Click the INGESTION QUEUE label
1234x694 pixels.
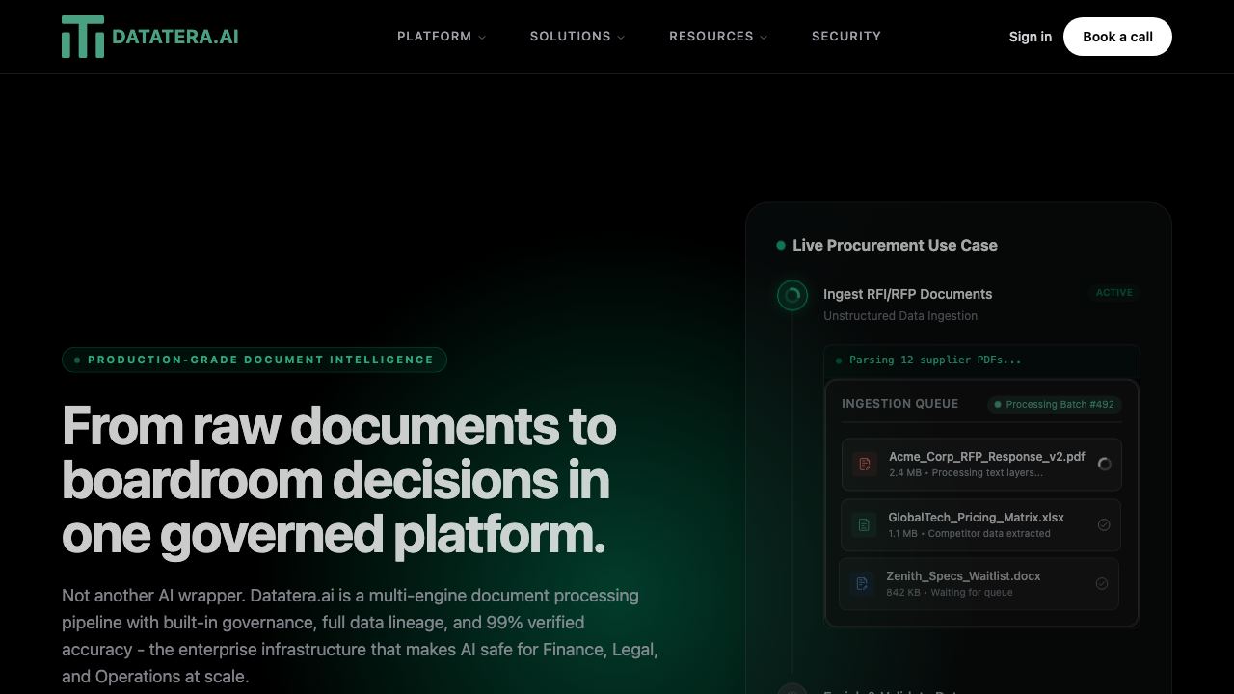[x=899, y=404]
